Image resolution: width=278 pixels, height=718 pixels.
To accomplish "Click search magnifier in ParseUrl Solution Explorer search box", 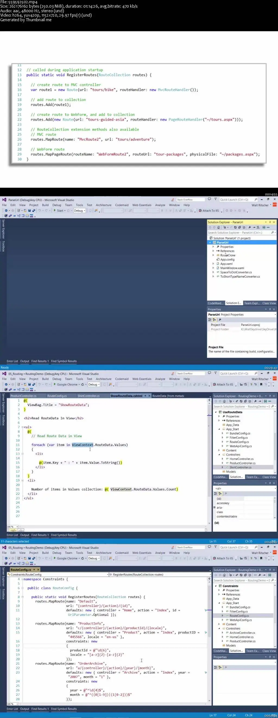I will pos(273,233).
